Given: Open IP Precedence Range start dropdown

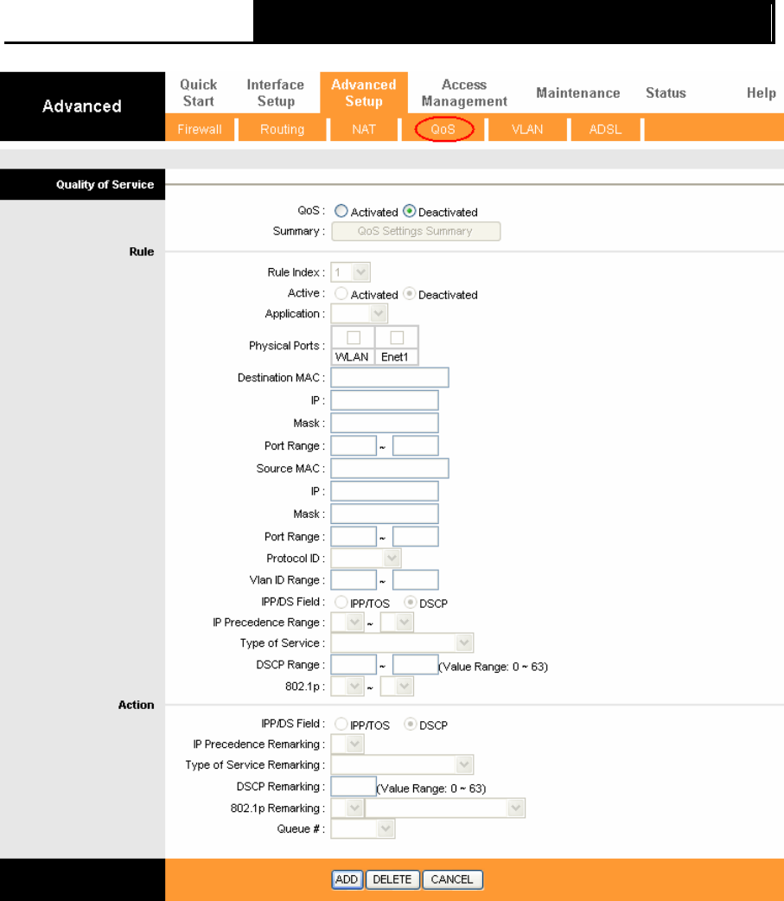Looking at the screenshot, I should [347, 623].
